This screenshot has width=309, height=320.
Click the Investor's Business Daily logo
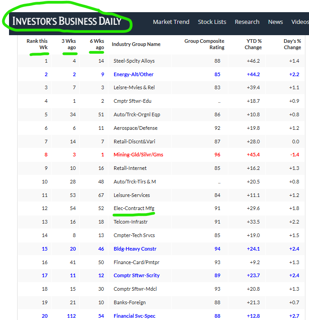coord(67,22)
